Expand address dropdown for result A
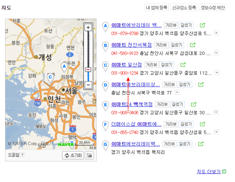This screenshot has width=235, height=182. (216, 33)
